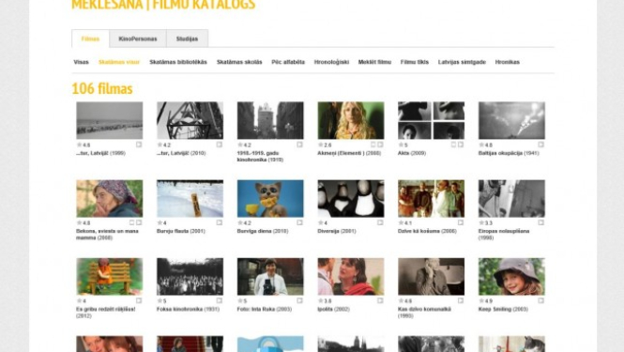
Task: Click the square icon beside Es gribu redzēt rūķīšus rating
Action: point(139,300)
